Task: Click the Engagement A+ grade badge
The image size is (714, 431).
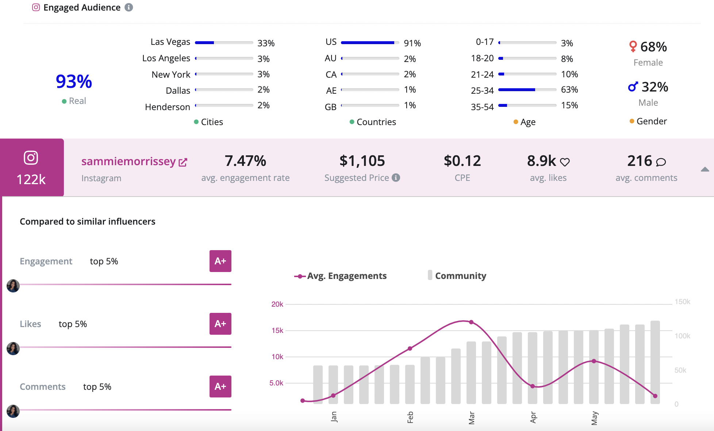Action: coord(220,261)
